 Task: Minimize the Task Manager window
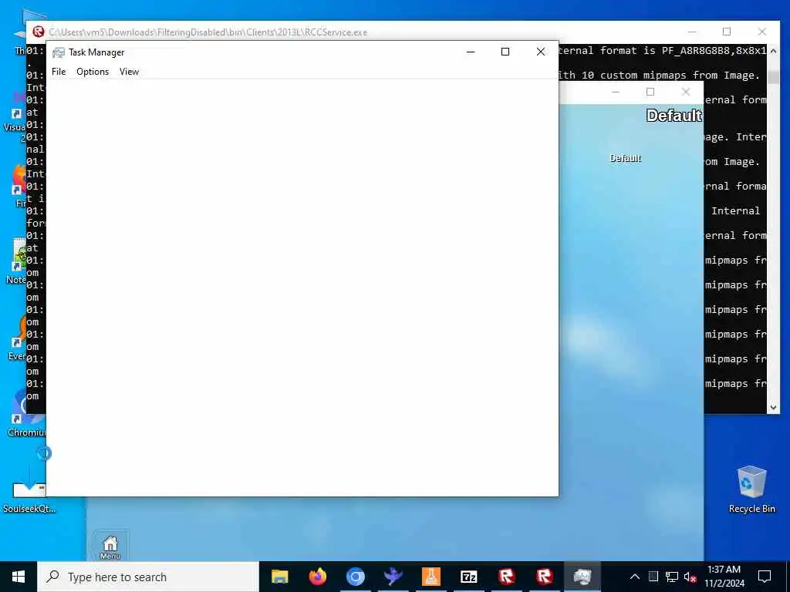click(471, 52)
